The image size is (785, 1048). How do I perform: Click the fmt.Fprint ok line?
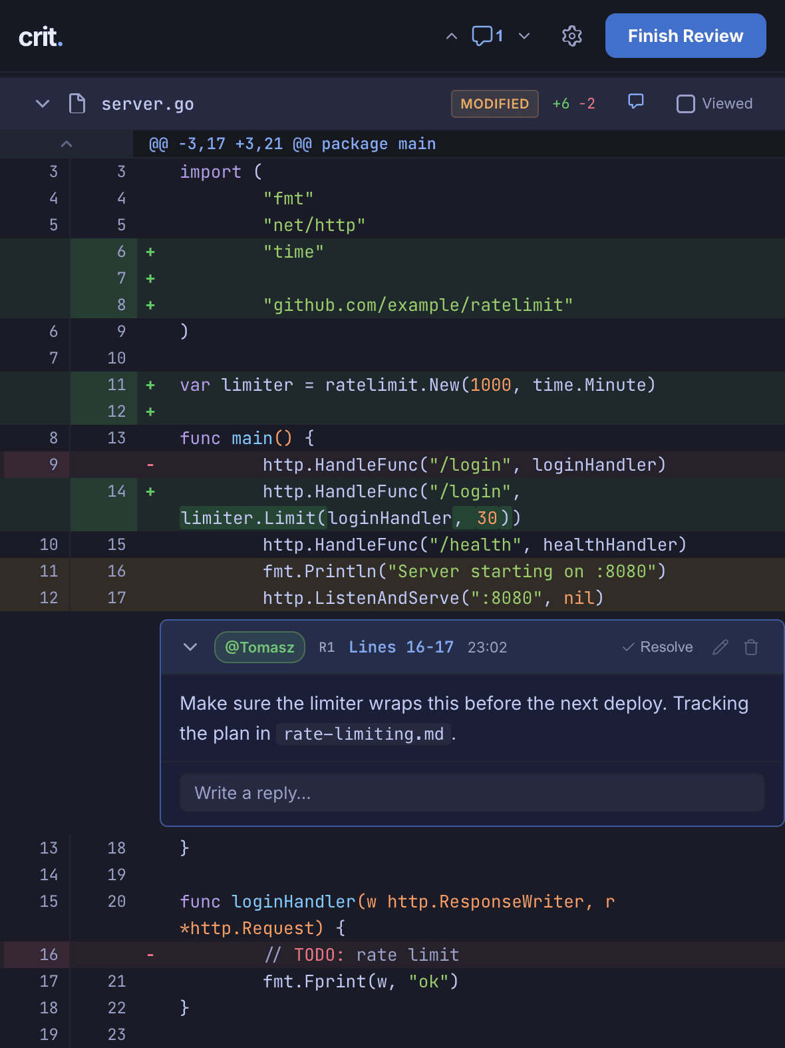pos(392,981)
